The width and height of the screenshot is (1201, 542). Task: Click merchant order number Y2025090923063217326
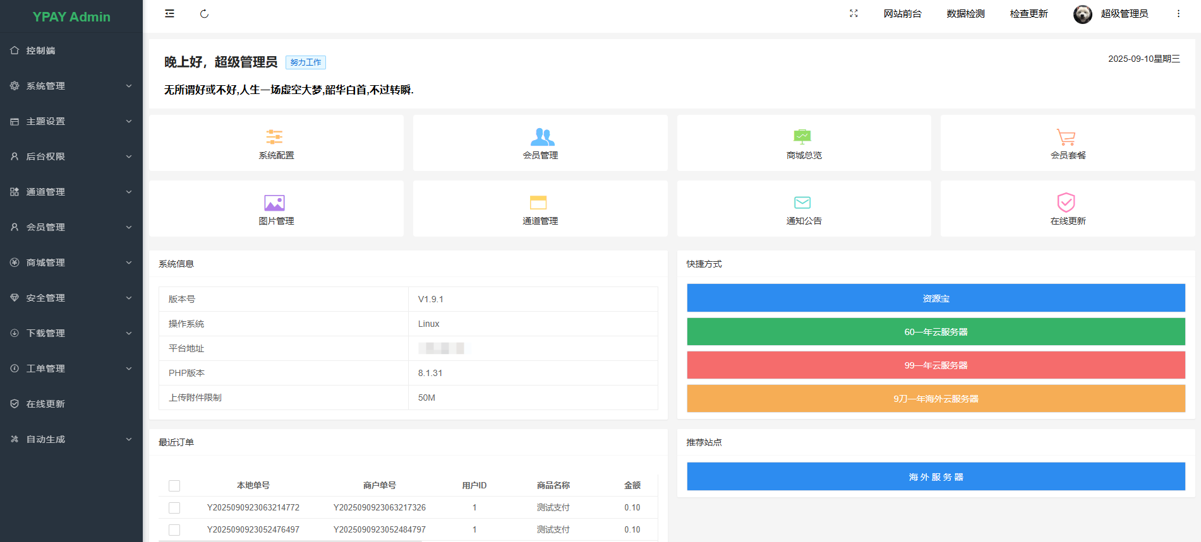pos(380,507)
